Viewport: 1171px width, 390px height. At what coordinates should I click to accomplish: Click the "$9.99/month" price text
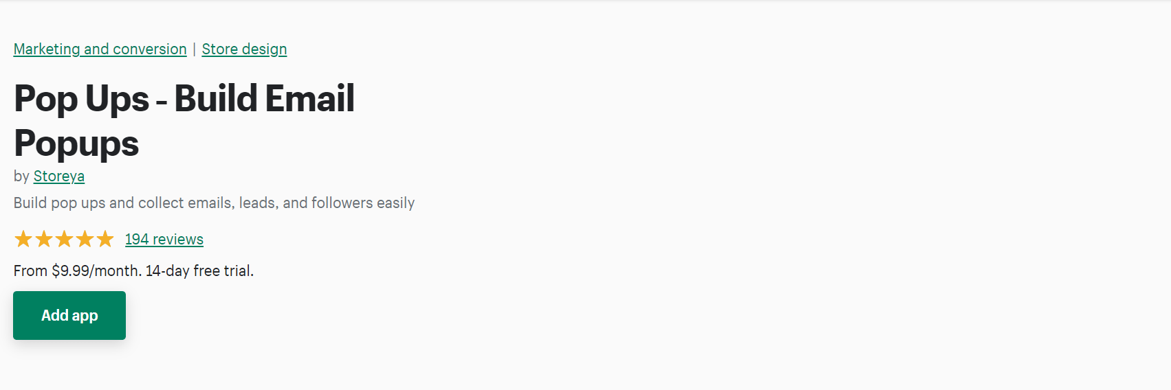[x=96, y=271]
